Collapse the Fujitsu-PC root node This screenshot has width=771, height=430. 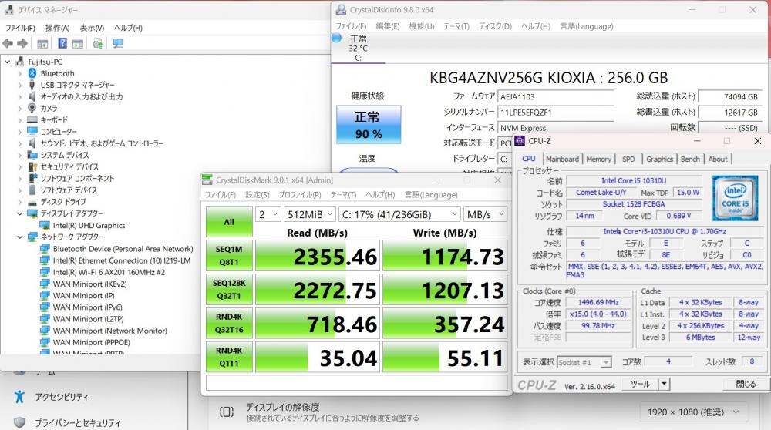(x=8, y=62)
